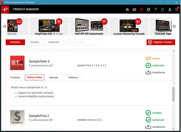
Task: Open the Lurssen Mastering Console banner
Action: coord(129,26)
